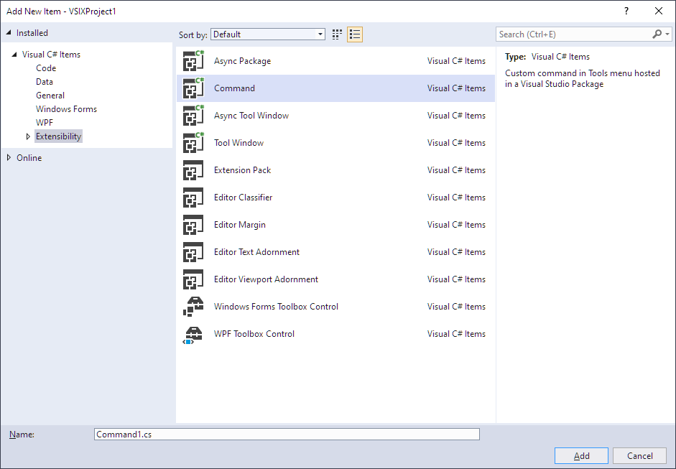Open the Sort by dropdown
Image resolution: width=676 pixels, height=469 pixels.
[268, 34]
